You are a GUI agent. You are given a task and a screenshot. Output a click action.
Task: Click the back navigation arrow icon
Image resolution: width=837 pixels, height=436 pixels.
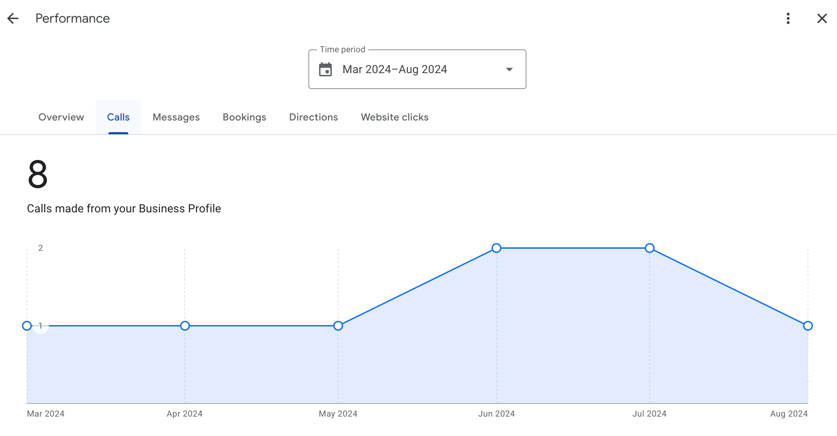click(x=13, y=18)
